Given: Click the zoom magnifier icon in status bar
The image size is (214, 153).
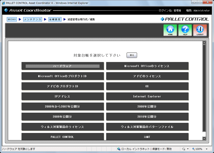Looking at the screenshot, I should click(193, 149).
